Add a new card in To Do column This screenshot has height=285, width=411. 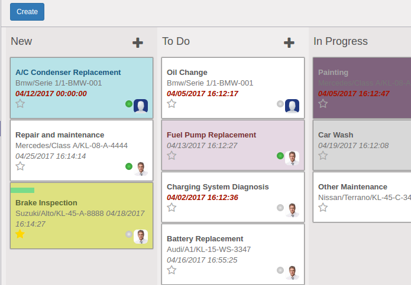click(289, 42)
